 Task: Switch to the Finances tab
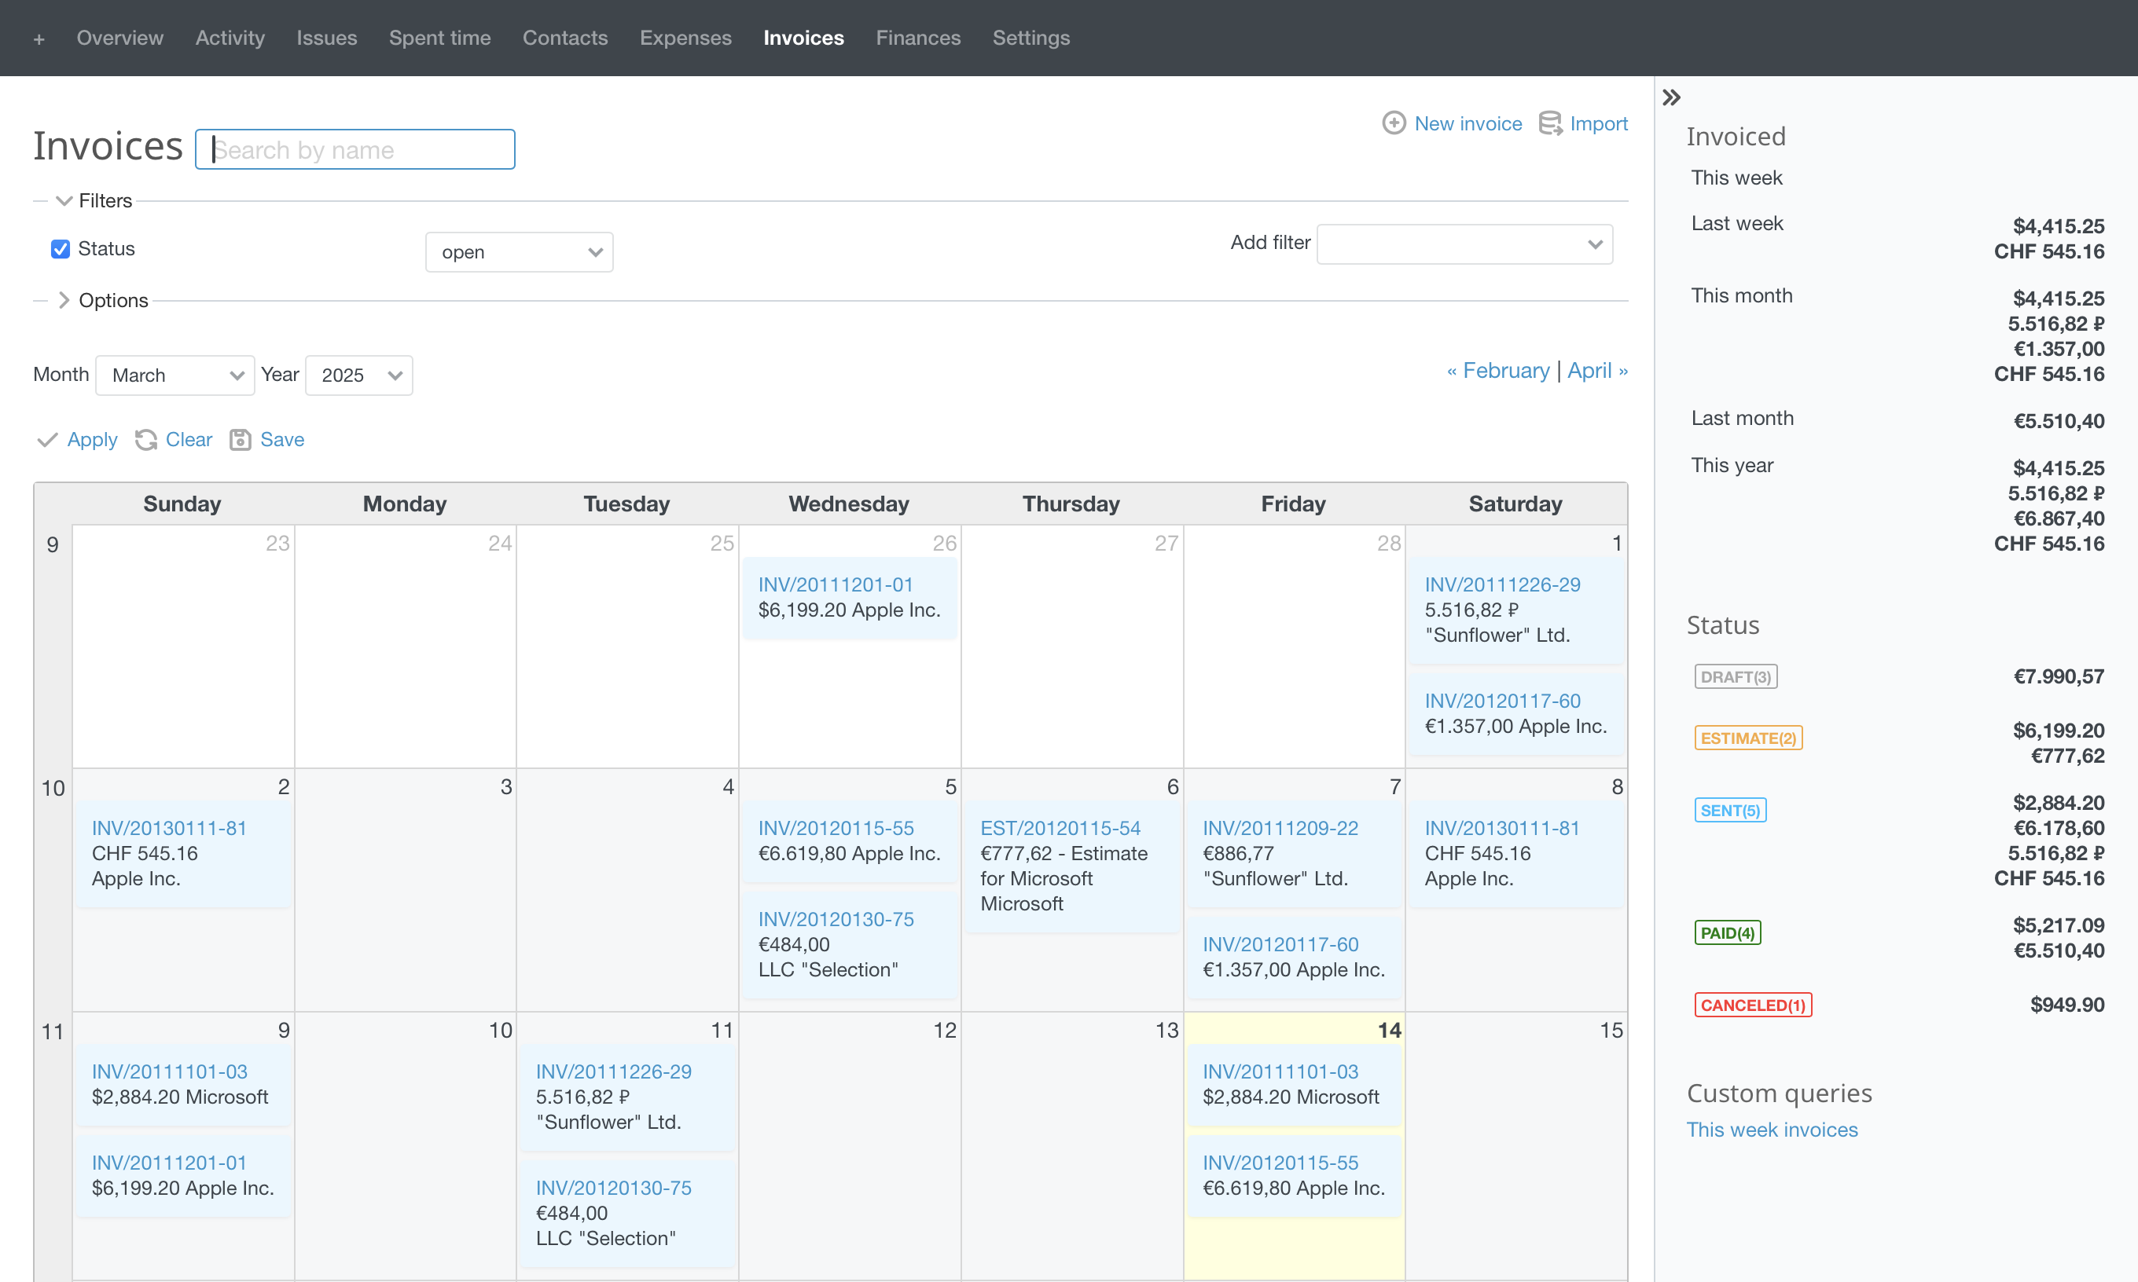tap(918, 38)
